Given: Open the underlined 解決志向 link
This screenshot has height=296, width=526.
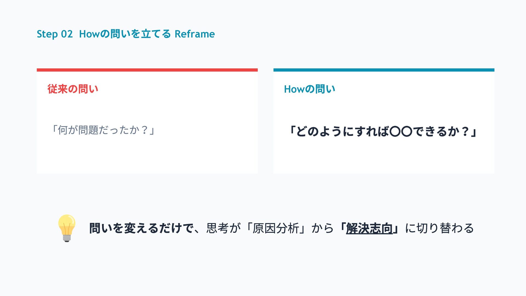Looking at the screenshot, I should 369,229.
